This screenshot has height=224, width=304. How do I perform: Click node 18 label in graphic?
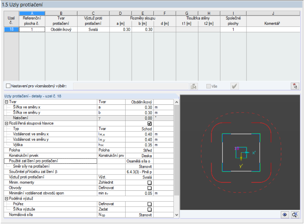point(237,148)
